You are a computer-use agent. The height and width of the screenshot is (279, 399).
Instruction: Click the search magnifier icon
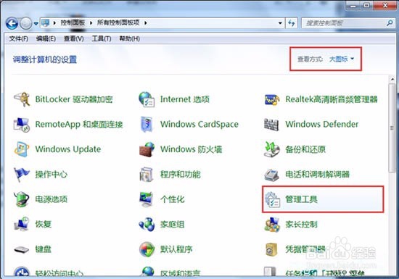coord(390,23)
